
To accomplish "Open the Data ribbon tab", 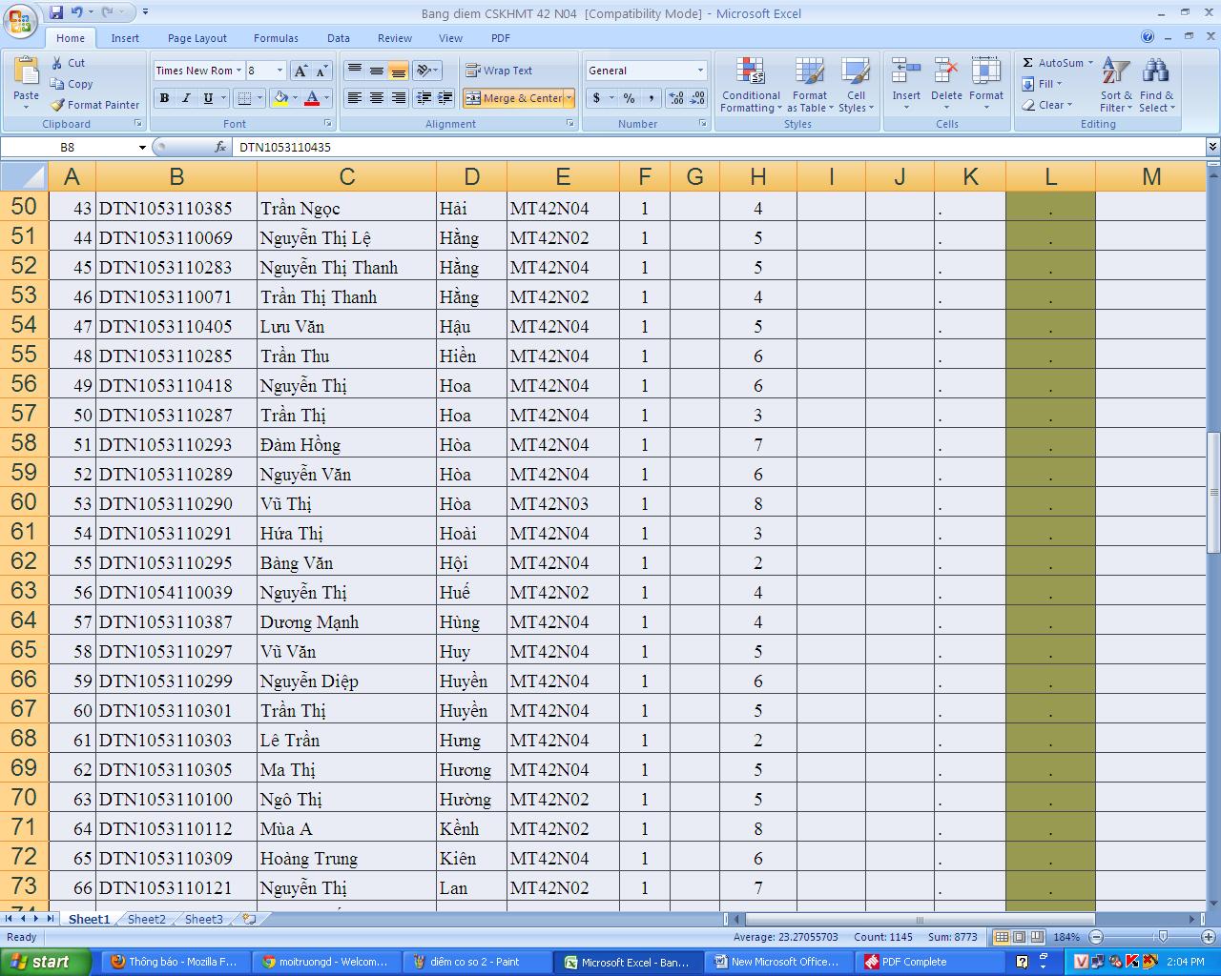I will pos(339,38).
